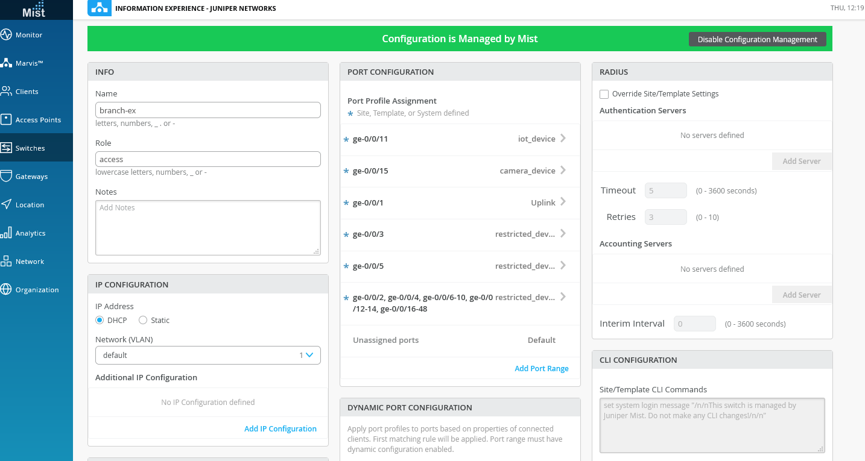Click Disable Configuration Management button
The width and height of the screenshot is (865, 461).
[x=757, y=39]
